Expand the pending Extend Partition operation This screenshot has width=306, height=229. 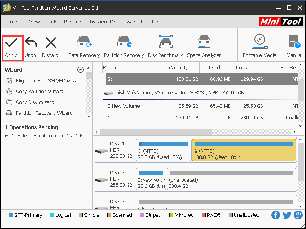[x=6, y=135]
